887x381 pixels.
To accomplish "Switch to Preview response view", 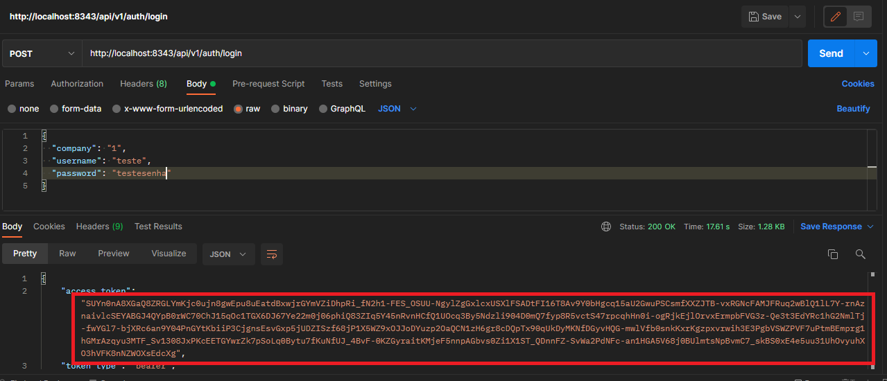I will 114,254.
